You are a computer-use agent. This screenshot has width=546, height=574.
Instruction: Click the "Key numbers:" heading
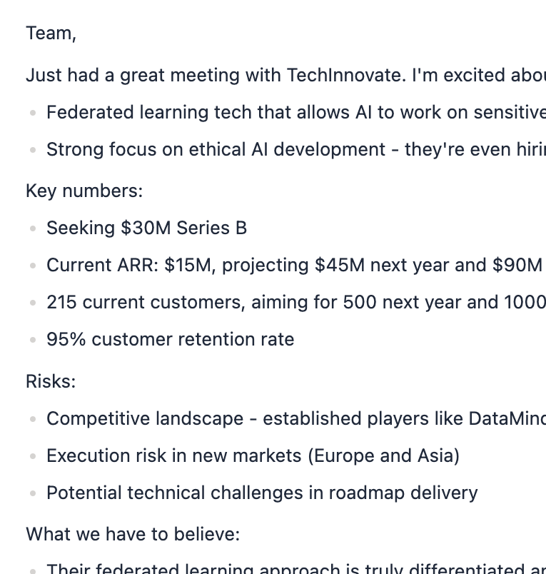pos(84,191)
